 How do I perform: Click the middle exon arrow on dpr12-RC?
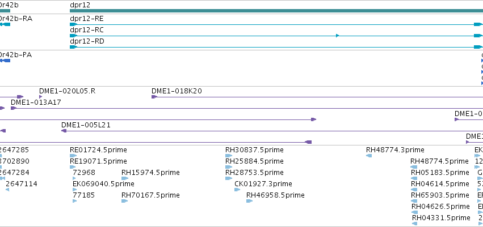(x=337, y=36)
